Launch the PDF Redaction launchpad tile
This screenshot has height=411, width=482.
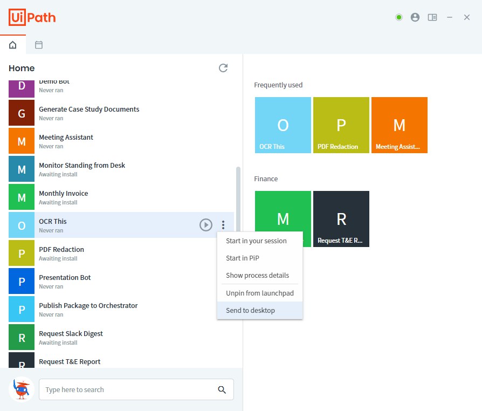click(341, 125)
